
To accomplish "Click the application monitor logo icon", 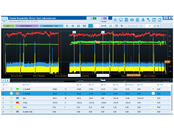I will click(x=4, y=20).
